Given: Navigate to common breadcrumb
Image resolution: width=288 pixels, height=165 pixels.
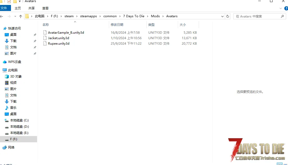Looking at the screenshot, I should point(110,16).
